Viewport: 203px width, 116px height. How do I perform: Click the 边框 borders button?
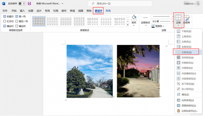pos(179,20)
